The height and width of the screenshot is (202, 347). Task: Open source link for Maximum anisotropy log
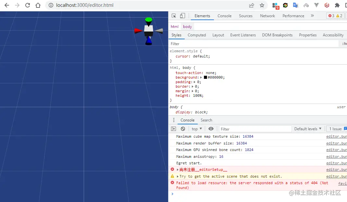pyautogui.click(x=336, y=157)
